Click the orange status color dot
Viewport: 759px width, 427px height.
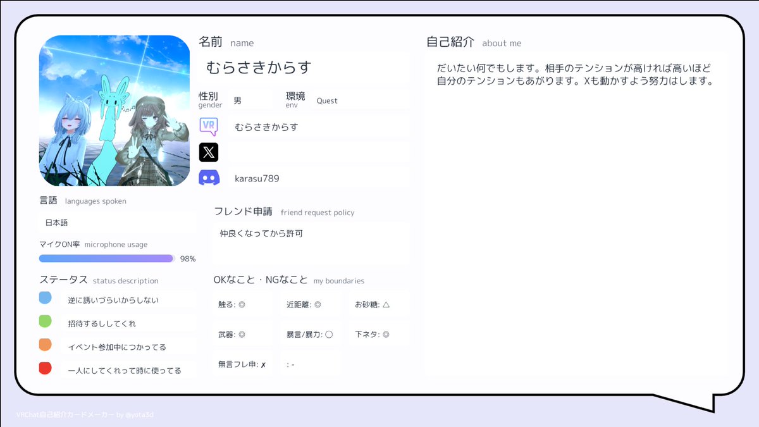(x=45, y=345)
